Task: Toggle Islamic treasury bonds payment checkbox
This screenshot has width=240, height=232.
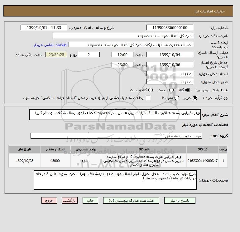Action: pyautogui.click(x=148, y=98)
